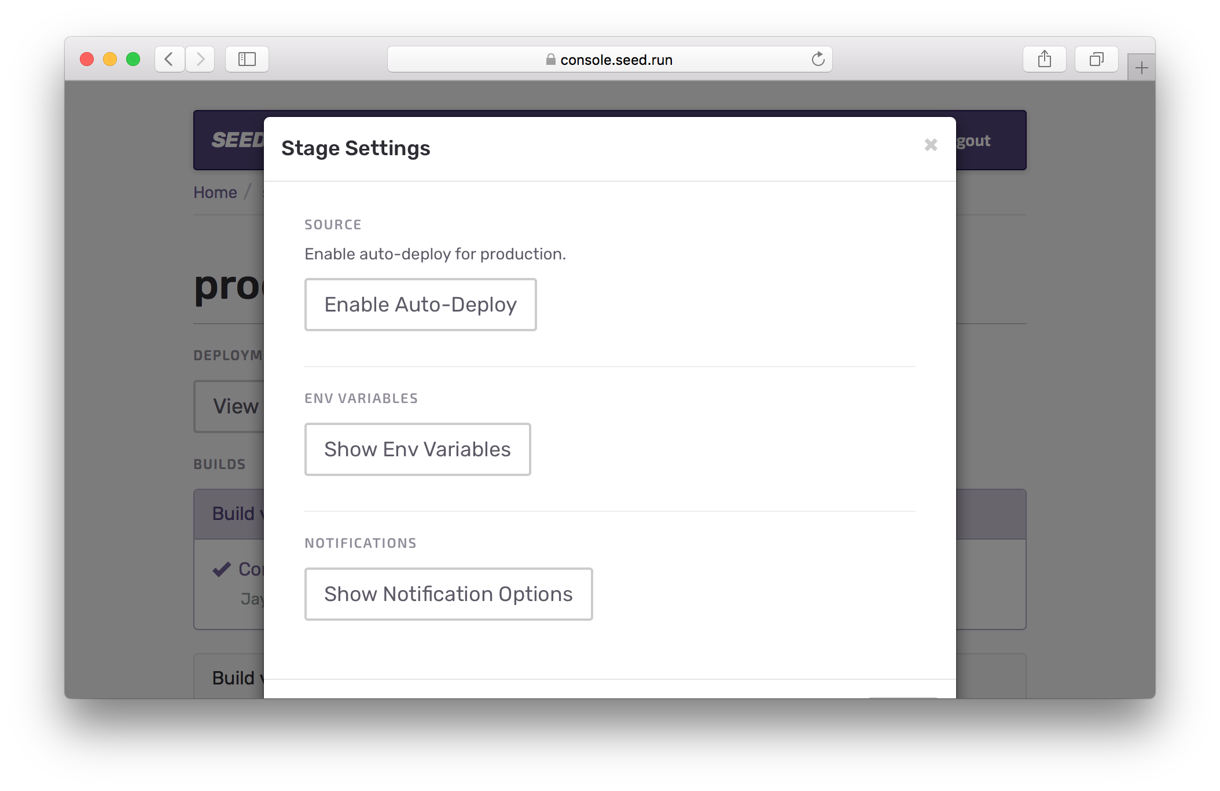Click the View button under Deployments

click(236, 407)
